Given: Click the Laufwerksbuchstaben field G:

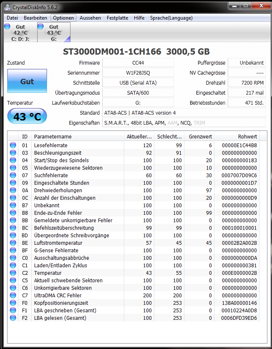Looking at the screenshot, I should coord(138,103).
